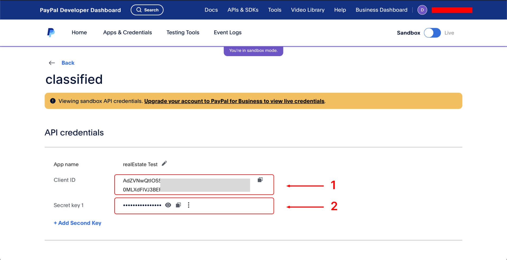Open the Testing Tools tab

tap(183, 33)
